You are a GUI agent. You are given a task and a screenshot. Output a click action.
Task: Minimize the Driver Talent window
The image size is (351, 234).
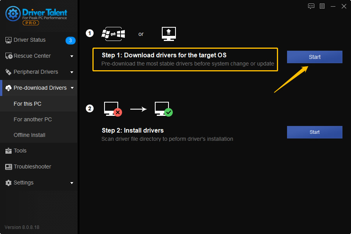pos(333,6)
